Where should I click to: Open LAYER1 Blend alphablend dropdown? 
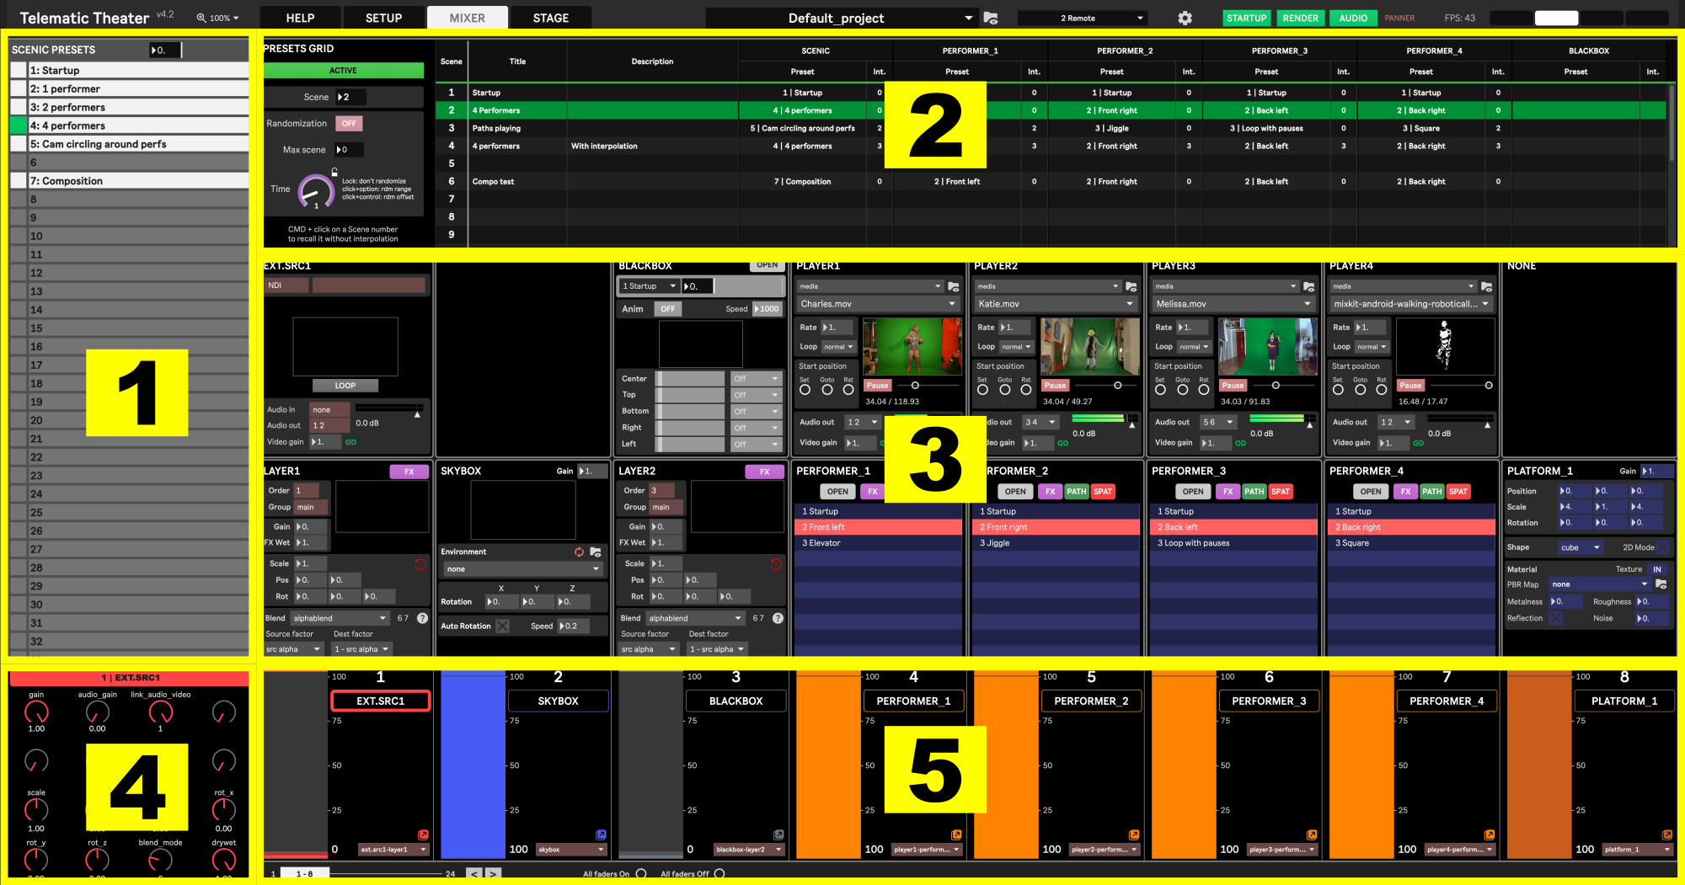(340, 618)
